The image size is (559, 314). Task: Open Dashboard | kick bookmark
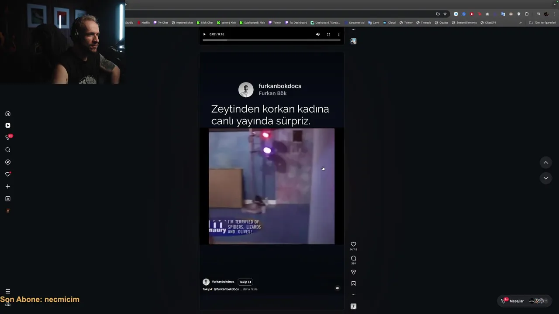252,23
